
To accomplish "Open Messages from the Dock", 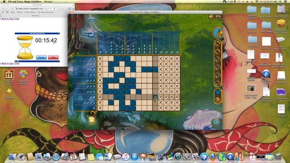I will click(x=100, y=157).
